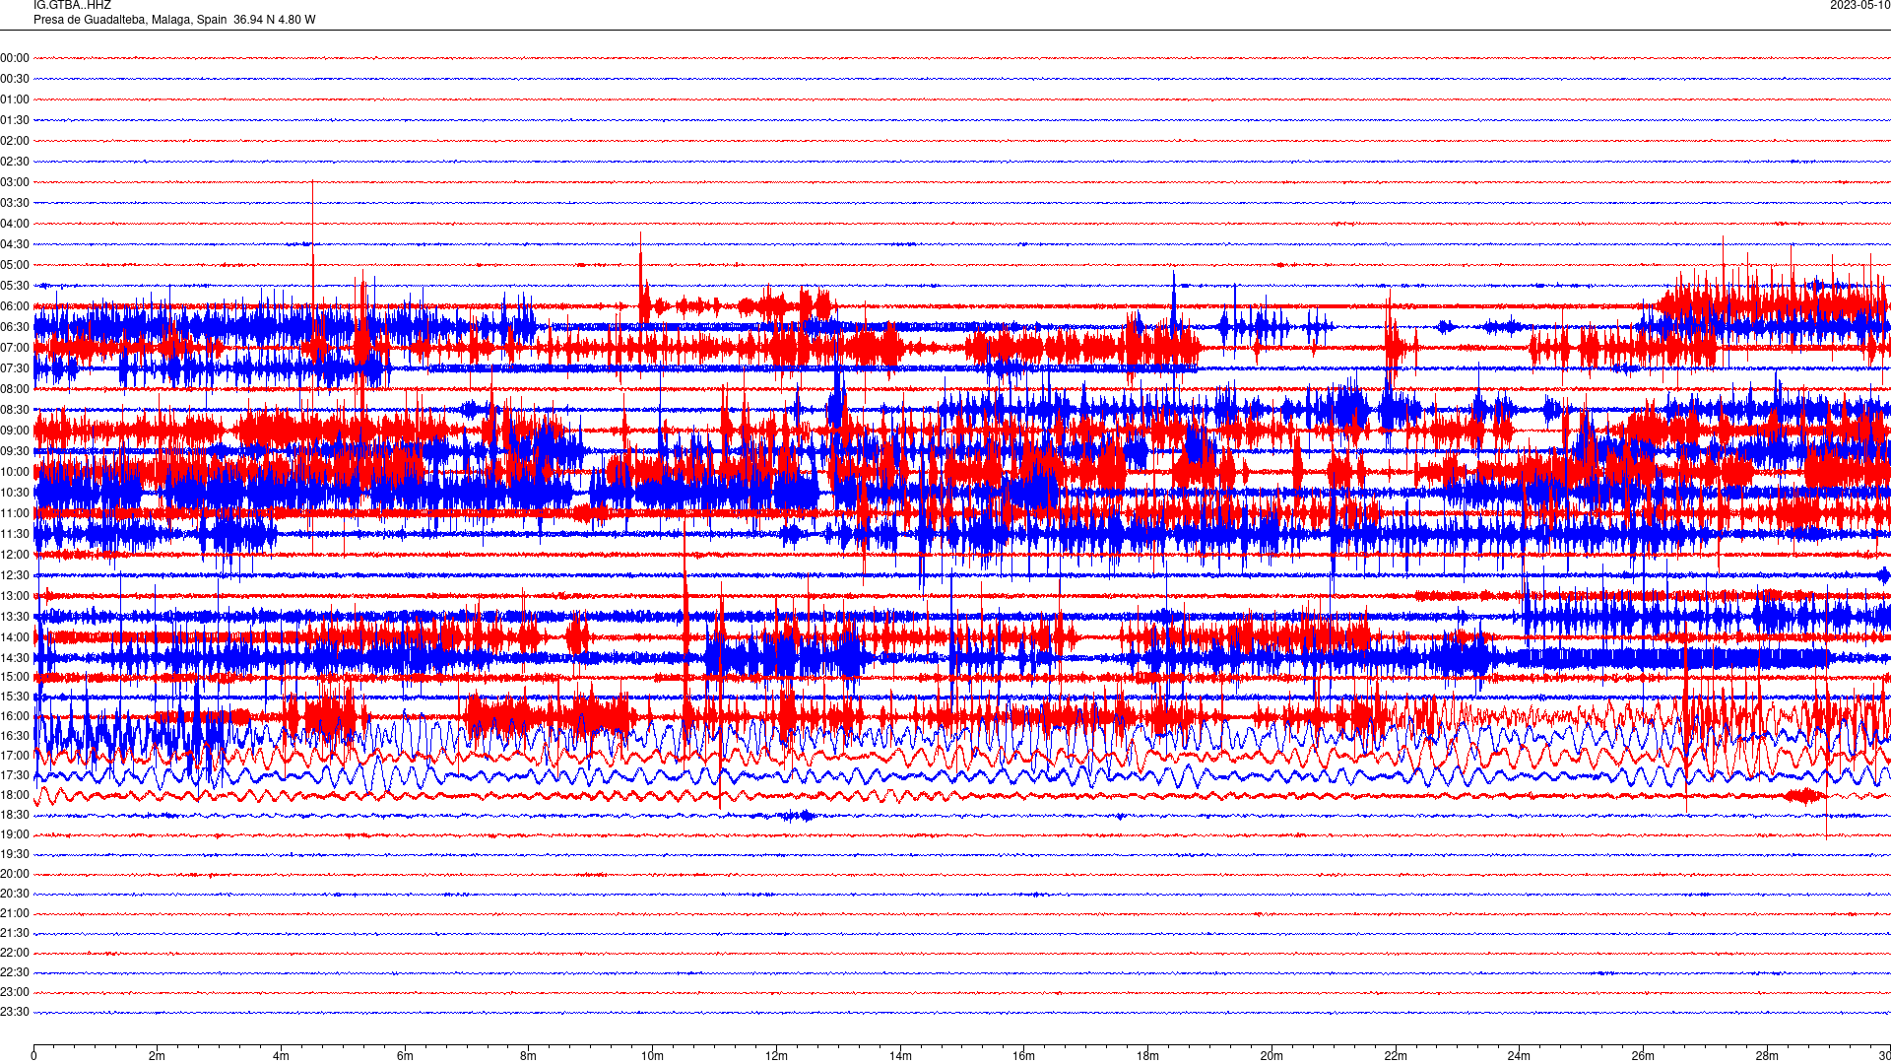Select the 09:00 time row label

[x=15, y=431]
